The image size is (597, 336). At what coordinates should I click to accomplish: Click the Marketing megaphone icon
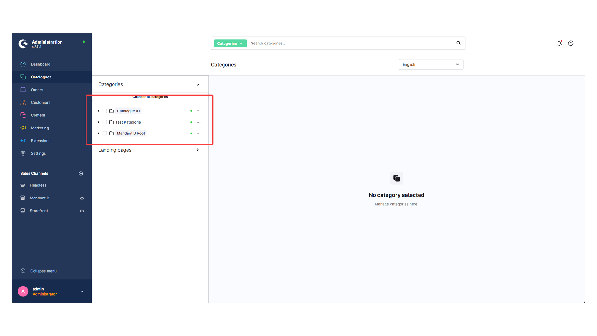tap(23, 128)
